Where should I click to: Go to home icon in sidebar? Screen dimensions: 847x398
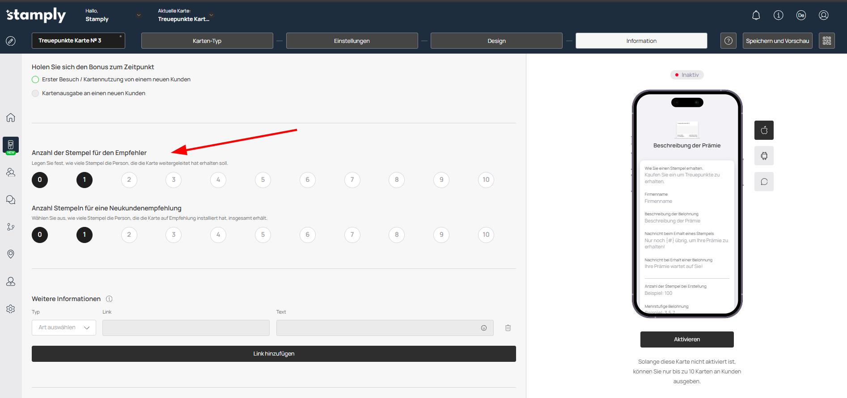pyautogui.click(x=11, y=117)
